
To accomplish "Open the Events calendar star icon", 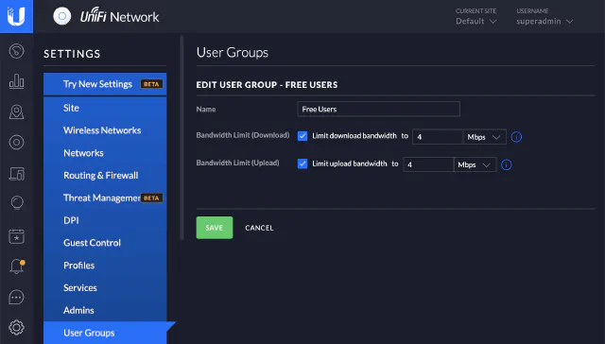I will (16, 236).
